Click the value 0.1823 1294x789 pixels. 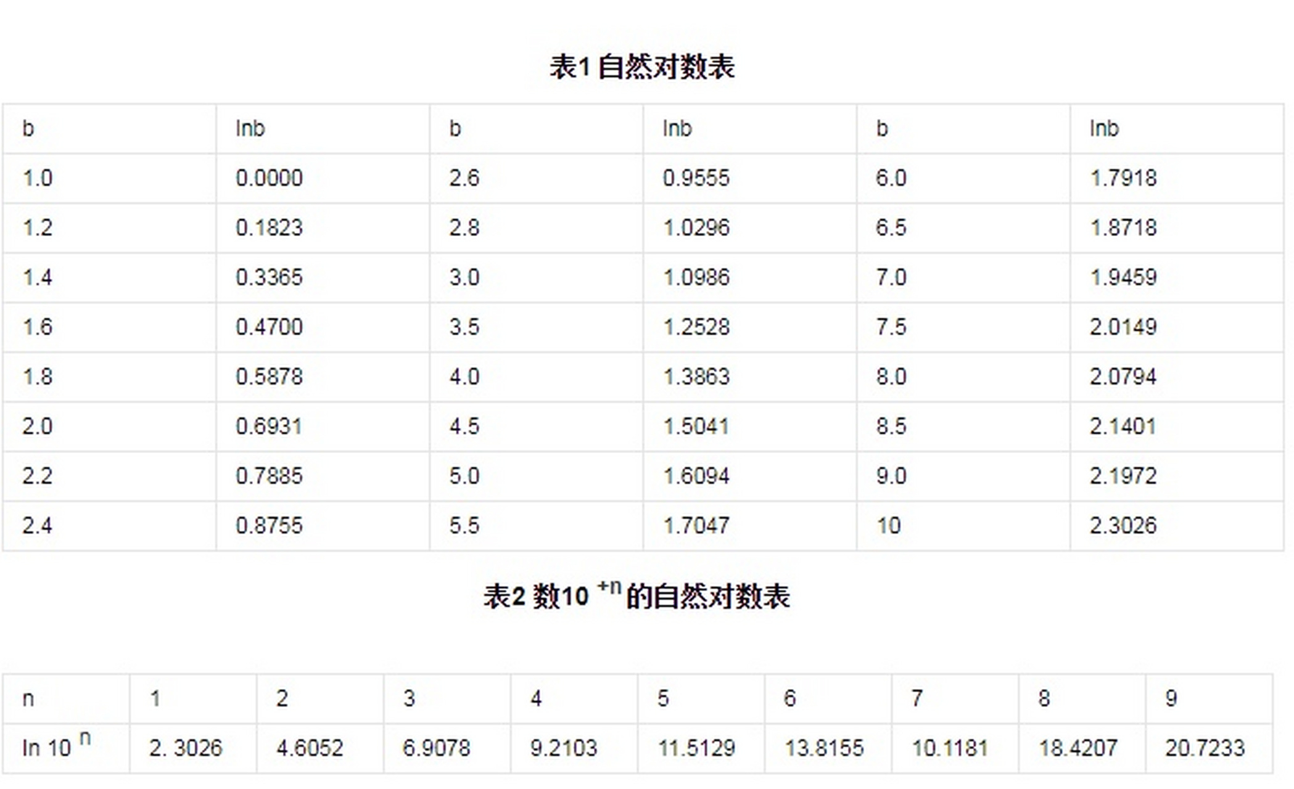269,227
